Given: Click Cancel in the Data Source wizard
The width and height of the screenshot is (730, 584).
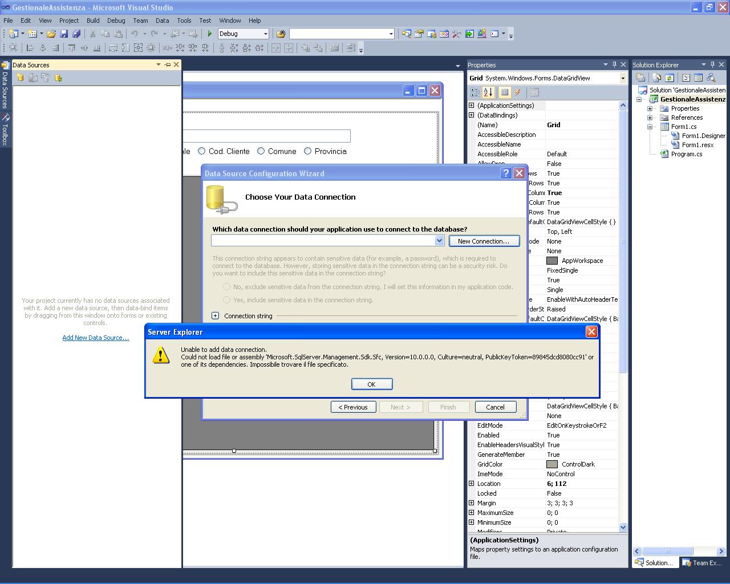Looking at the screenshot, I should point(495,407).
